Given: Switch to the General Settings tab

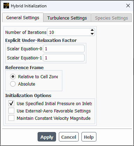Looking at the screenshot, I should point(23,18).
